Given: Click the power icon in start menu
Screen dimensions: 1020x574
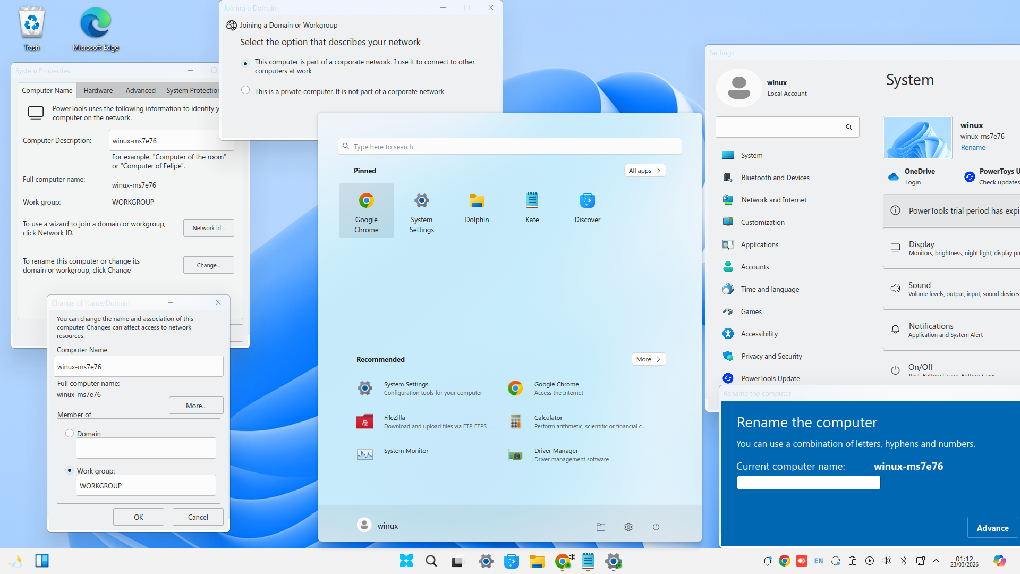Looking at the screenshot, I should coord(656,527).
